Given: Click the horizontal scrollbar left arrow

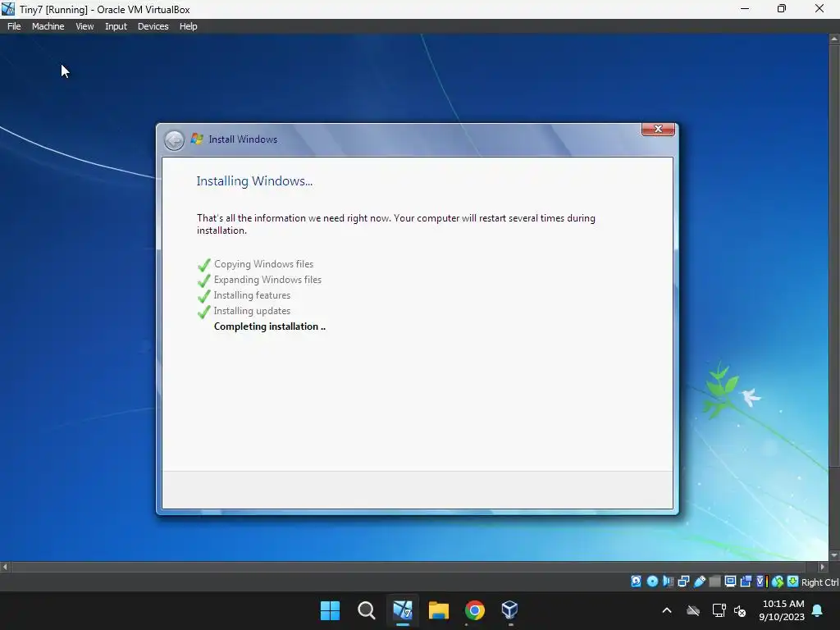Looking at the screenshot, I should tap(5, 567).
